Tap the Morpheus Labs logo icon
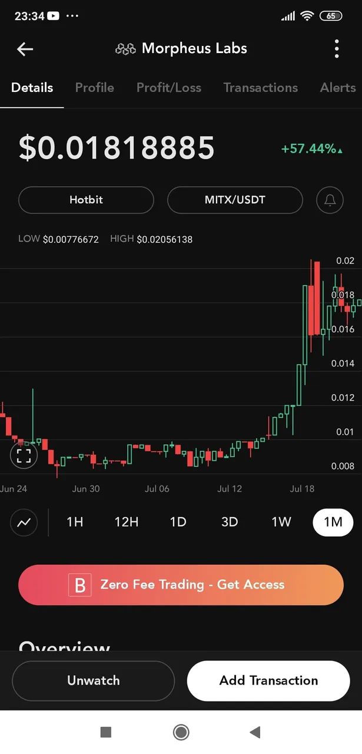The height and width of the screenshot is (754, 362). 125,49
